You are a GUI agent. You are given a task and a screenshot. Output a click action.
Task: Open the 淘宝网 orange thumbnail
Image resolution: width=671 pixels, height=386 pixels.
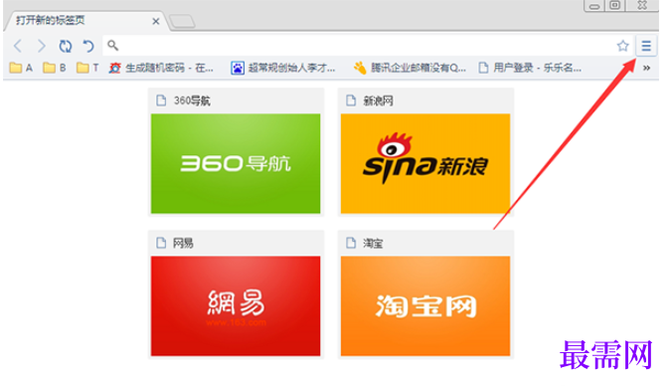tap(425, 305)
